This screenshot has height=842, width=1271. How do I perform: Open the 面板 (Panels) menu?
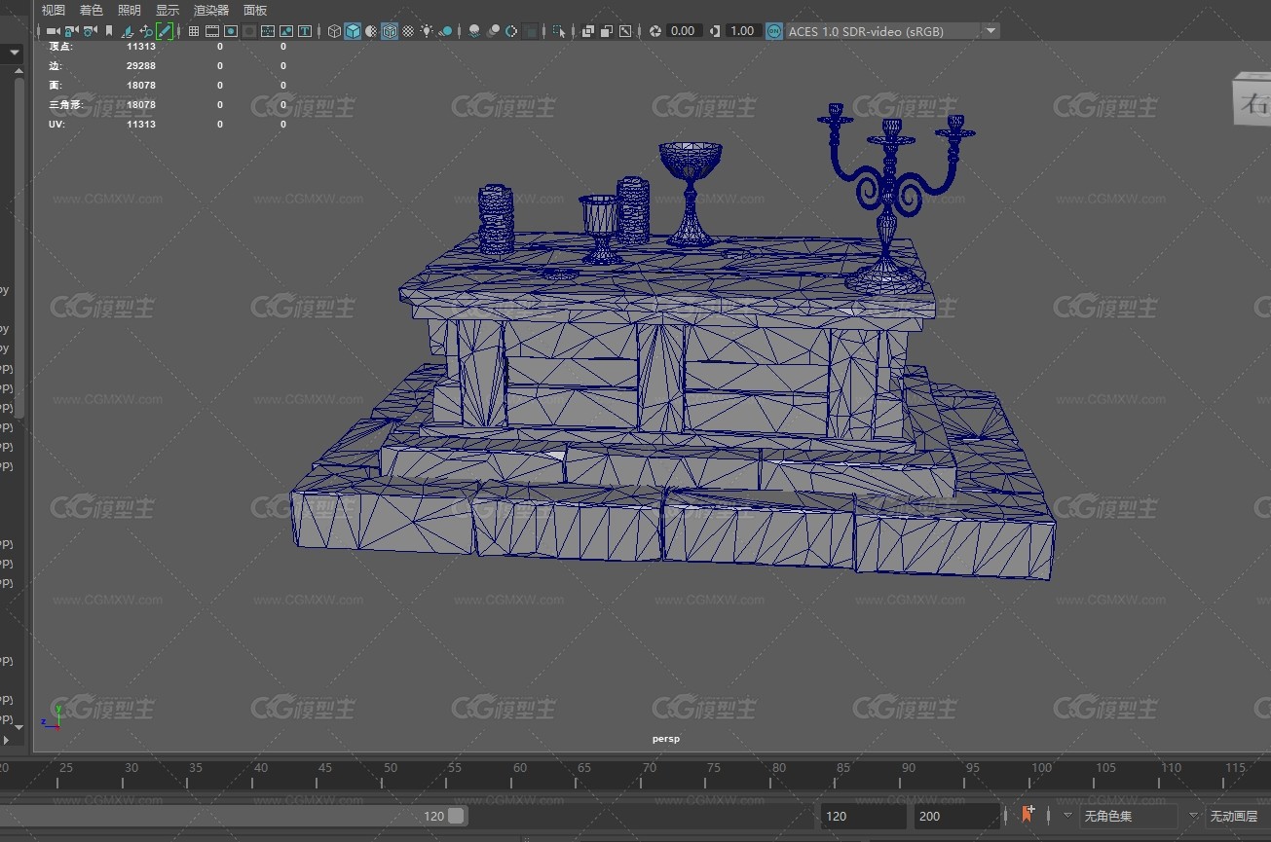255,10
